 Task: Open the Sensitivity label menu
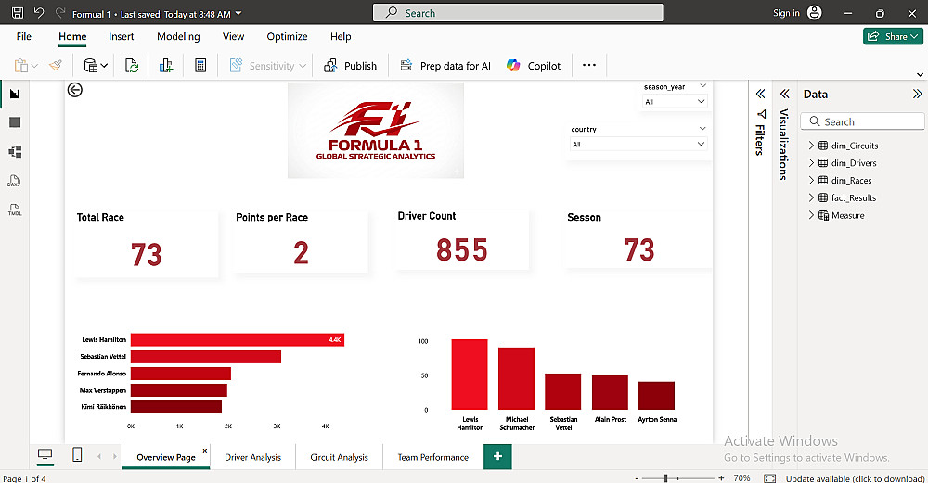pos(268,66)
